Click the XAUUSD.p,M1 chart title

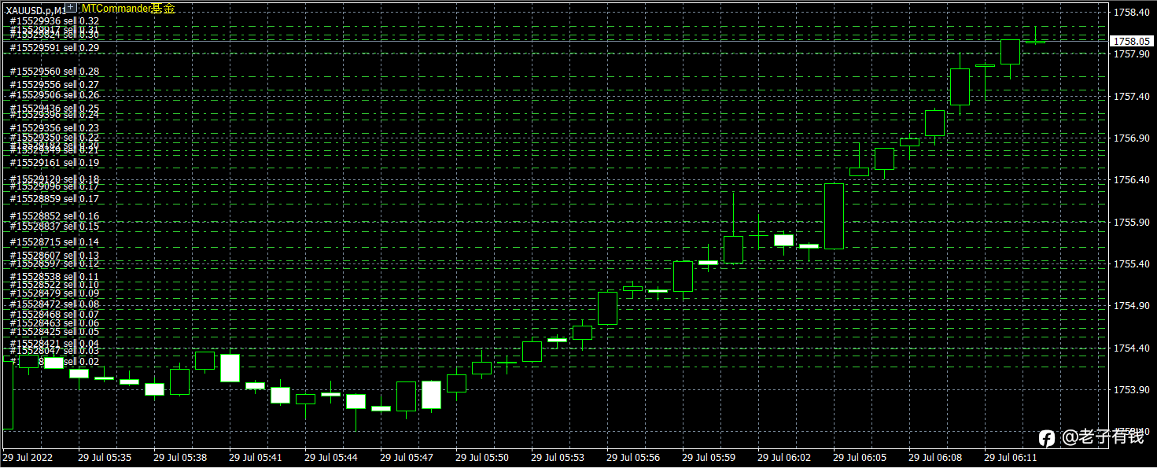[x=35, y=9]
